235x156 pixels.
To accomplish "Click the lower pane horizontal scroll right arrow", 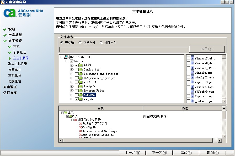I will coord(220,140).
